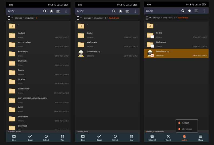
Task: Click '22 folders, 0 files' status text
Action: 14,131
